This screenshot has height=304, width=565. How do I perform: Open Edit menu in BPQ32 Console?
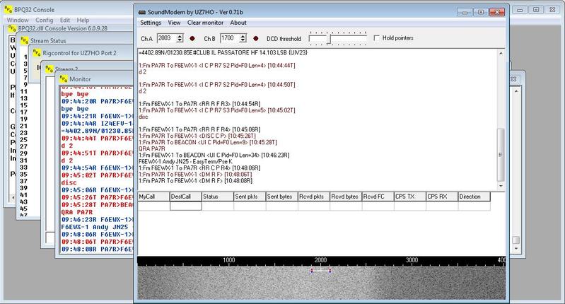point(65,21)
